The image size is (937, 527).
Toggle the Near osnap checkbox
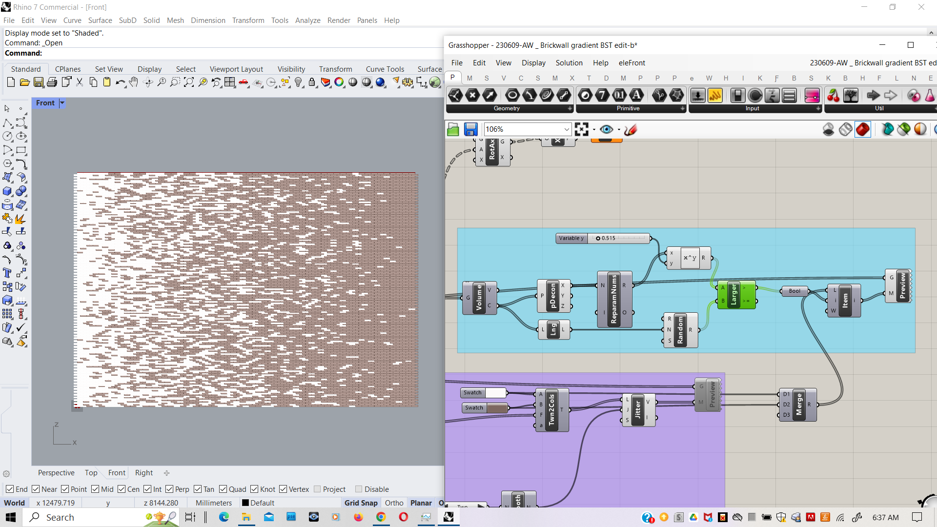point(36,489)
